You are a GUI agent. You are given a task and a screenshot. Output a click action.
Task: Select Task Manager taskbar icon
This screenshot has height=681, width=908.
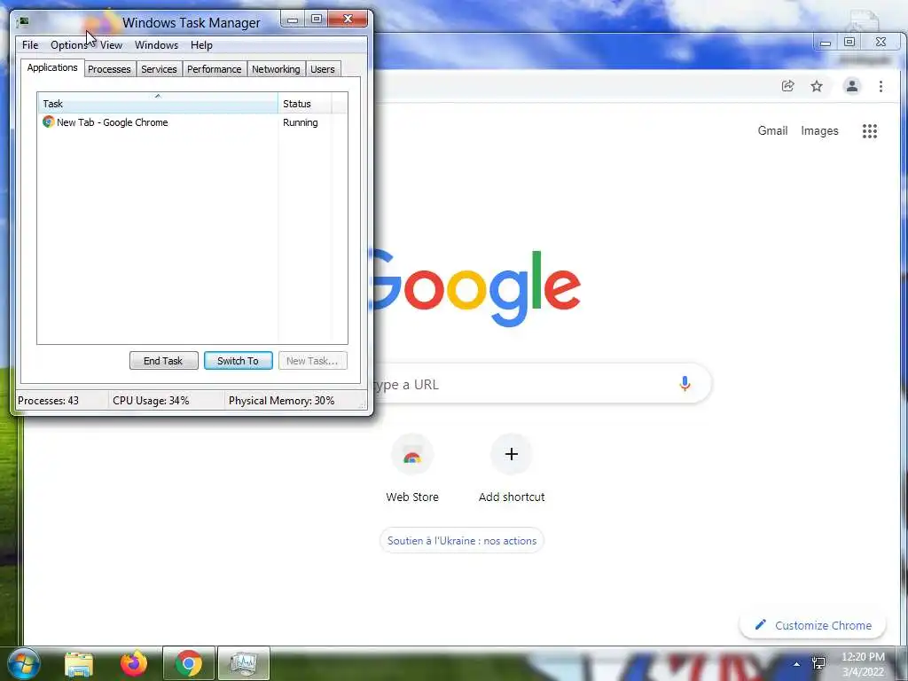click(x=244, y=663)
